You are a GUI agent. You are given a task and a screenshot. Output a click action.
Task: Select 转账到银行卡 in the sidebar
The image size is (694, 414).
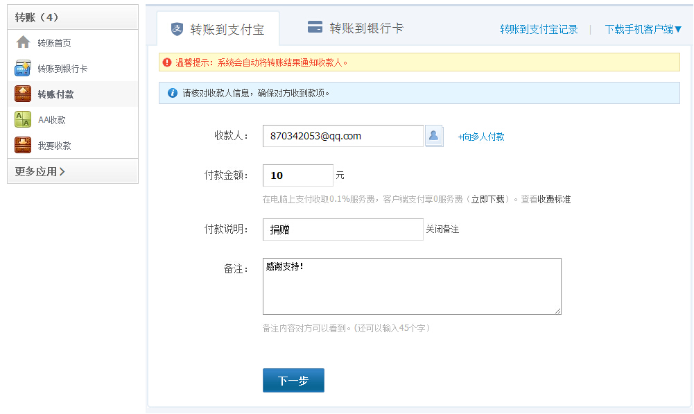click(x=73, y=68)
